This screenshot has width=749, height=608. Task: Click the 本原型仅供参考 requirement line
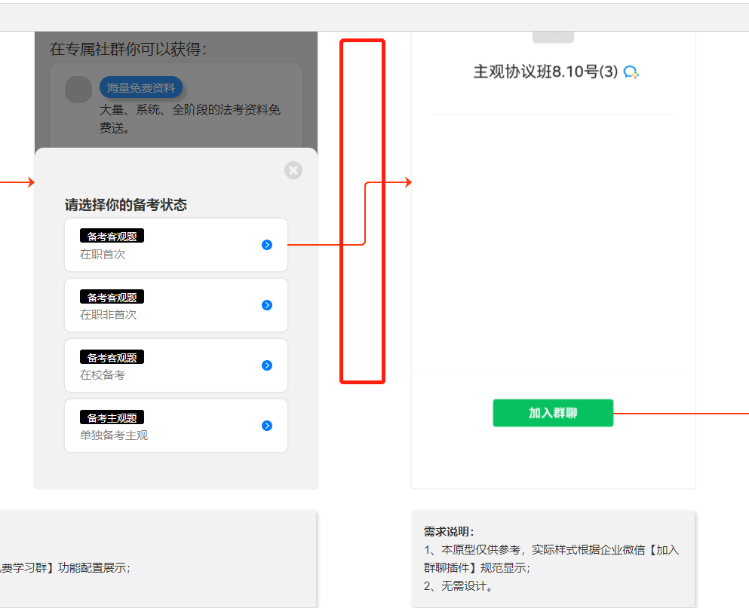[x=551, y=558]
